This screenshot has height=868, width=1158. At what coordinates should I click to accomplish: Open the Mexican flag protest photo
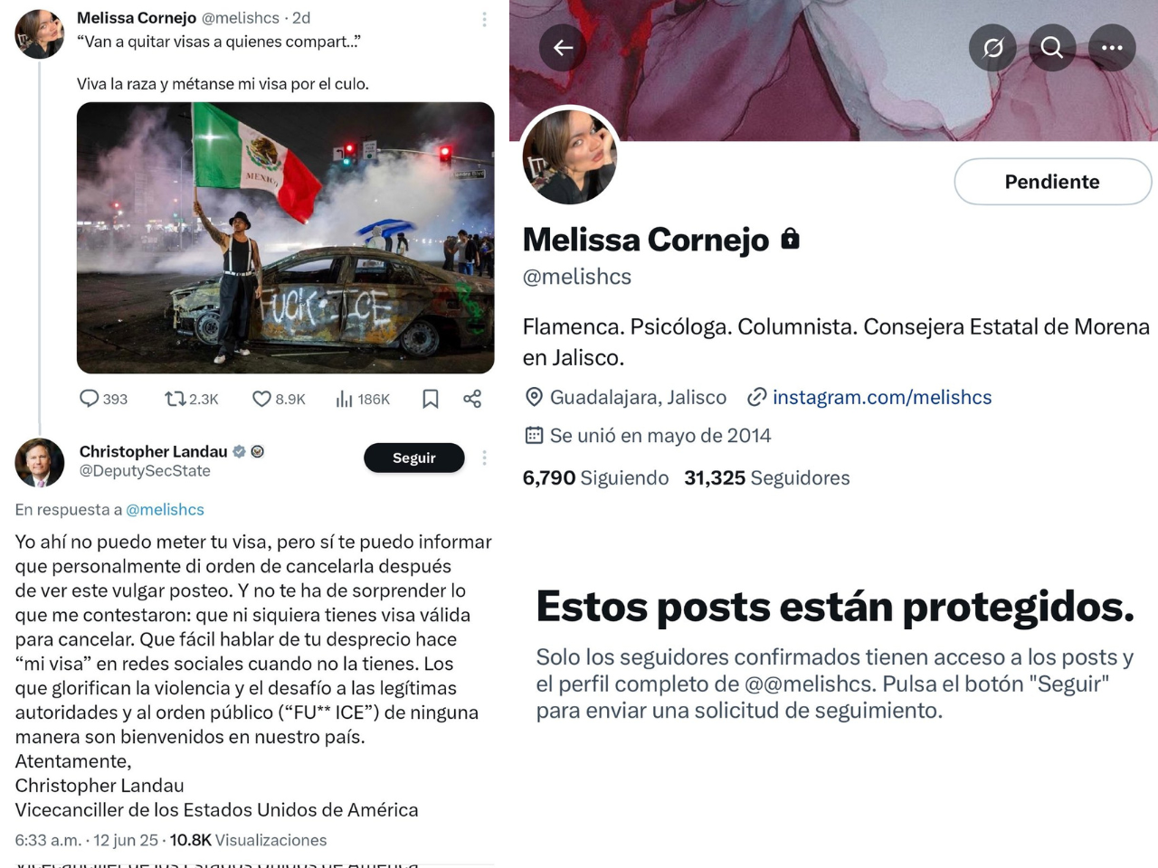[286, 238]
